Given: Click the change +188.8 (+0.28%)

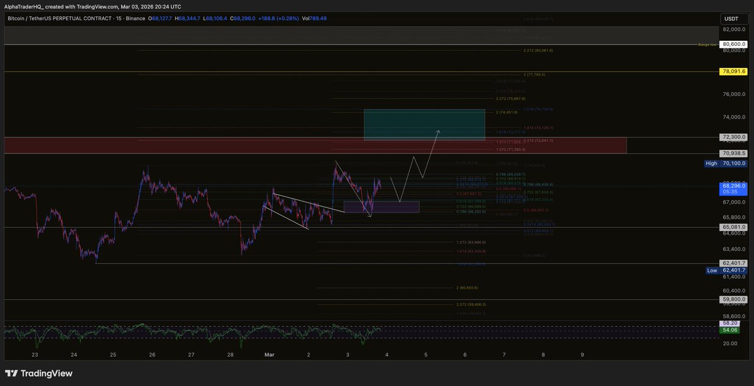Looking at the screenshot, I should pos(278,19).
